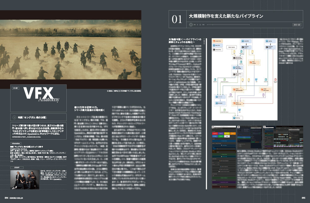Click the dark red button at bottom of screenshot A

click(x=224, y=187)
